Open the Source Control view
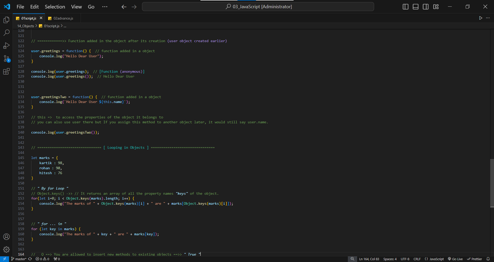Image resolution: width=494 pixels, height=262 pixels. tap(6, 59)
